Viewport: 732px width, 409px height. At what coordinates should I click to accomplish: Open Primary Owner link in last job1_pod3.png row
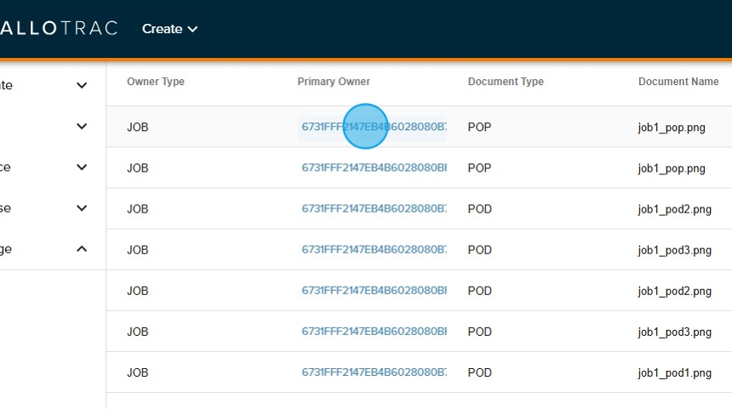pos(374,332)
